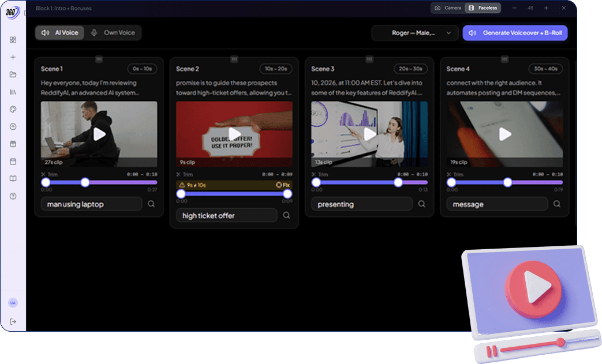Click Generate Voiceover + B-Roll button

(515, 33)
